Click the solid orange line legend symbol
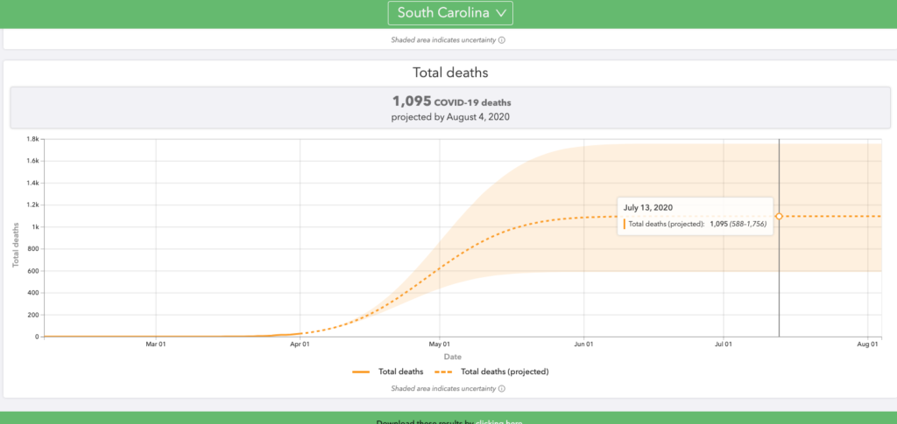Screen dimensions: 897x424 [x=362, y=372]
